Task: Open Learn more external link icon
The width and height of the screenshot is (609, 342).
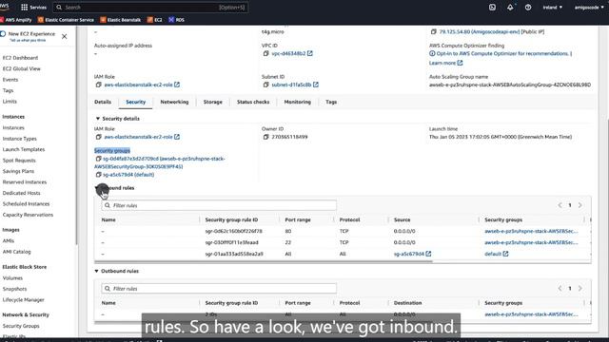Action: pyautogui.click(x=460, y=63)
